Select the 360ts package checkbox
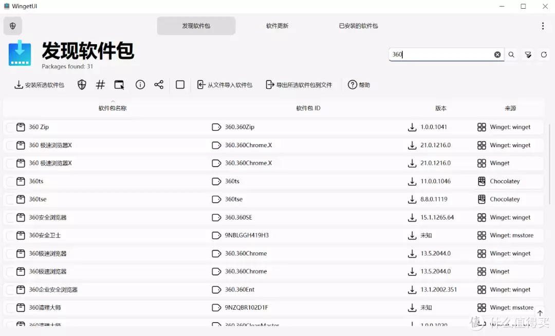Screen dimensions: 555x336 (10, 181)
